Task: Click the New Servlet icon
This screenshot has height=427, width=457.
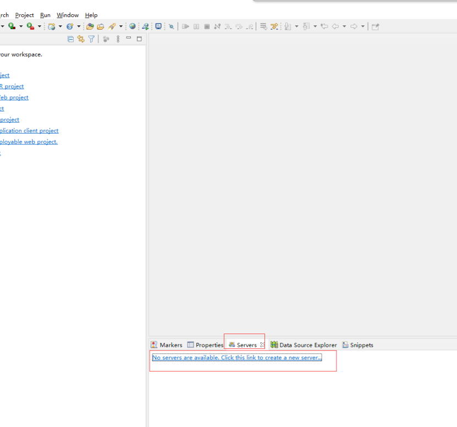Action: (70, 26)
